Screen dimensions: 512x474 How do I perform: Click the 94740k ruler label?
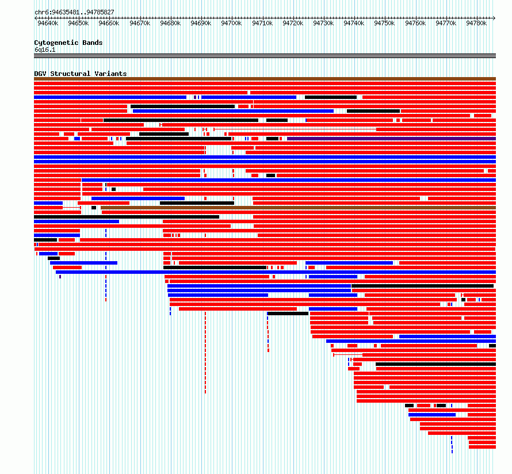coord(354,23)
